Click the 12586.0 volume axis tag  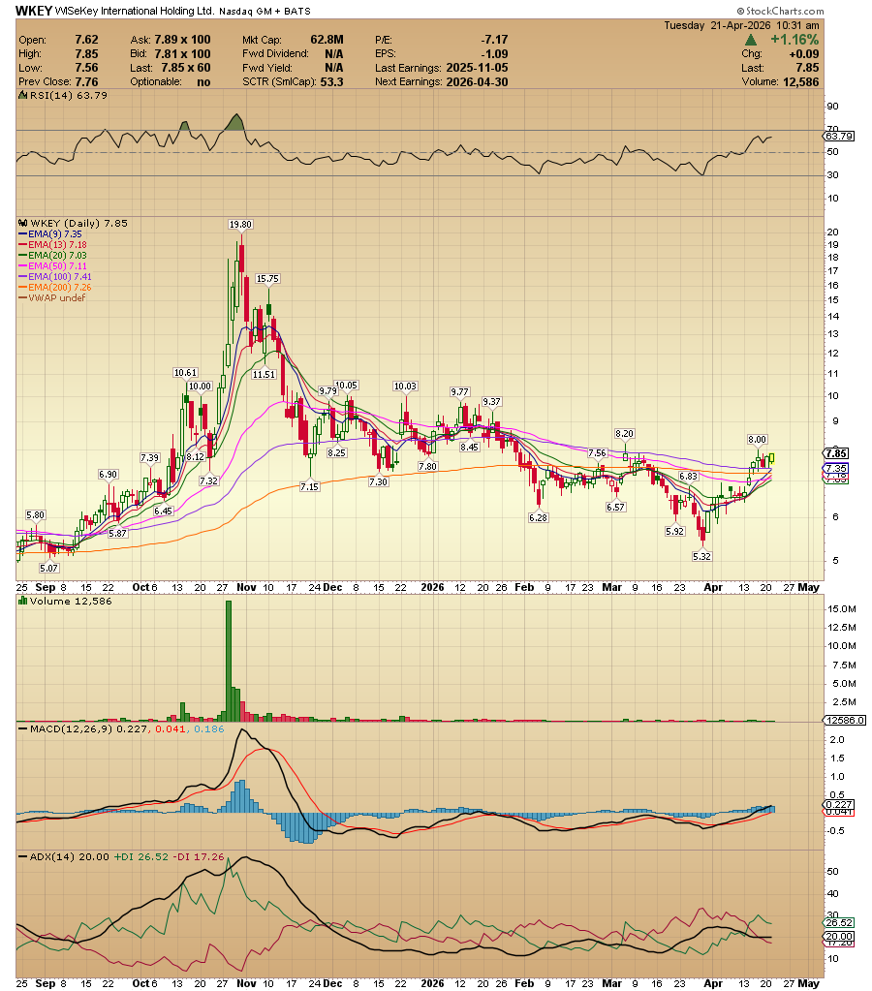[844, 720]
